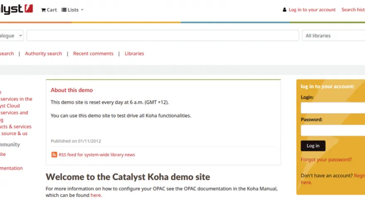Click the orange RSS feed icon
Screen dimensions: 365x199
coord(54,155)
